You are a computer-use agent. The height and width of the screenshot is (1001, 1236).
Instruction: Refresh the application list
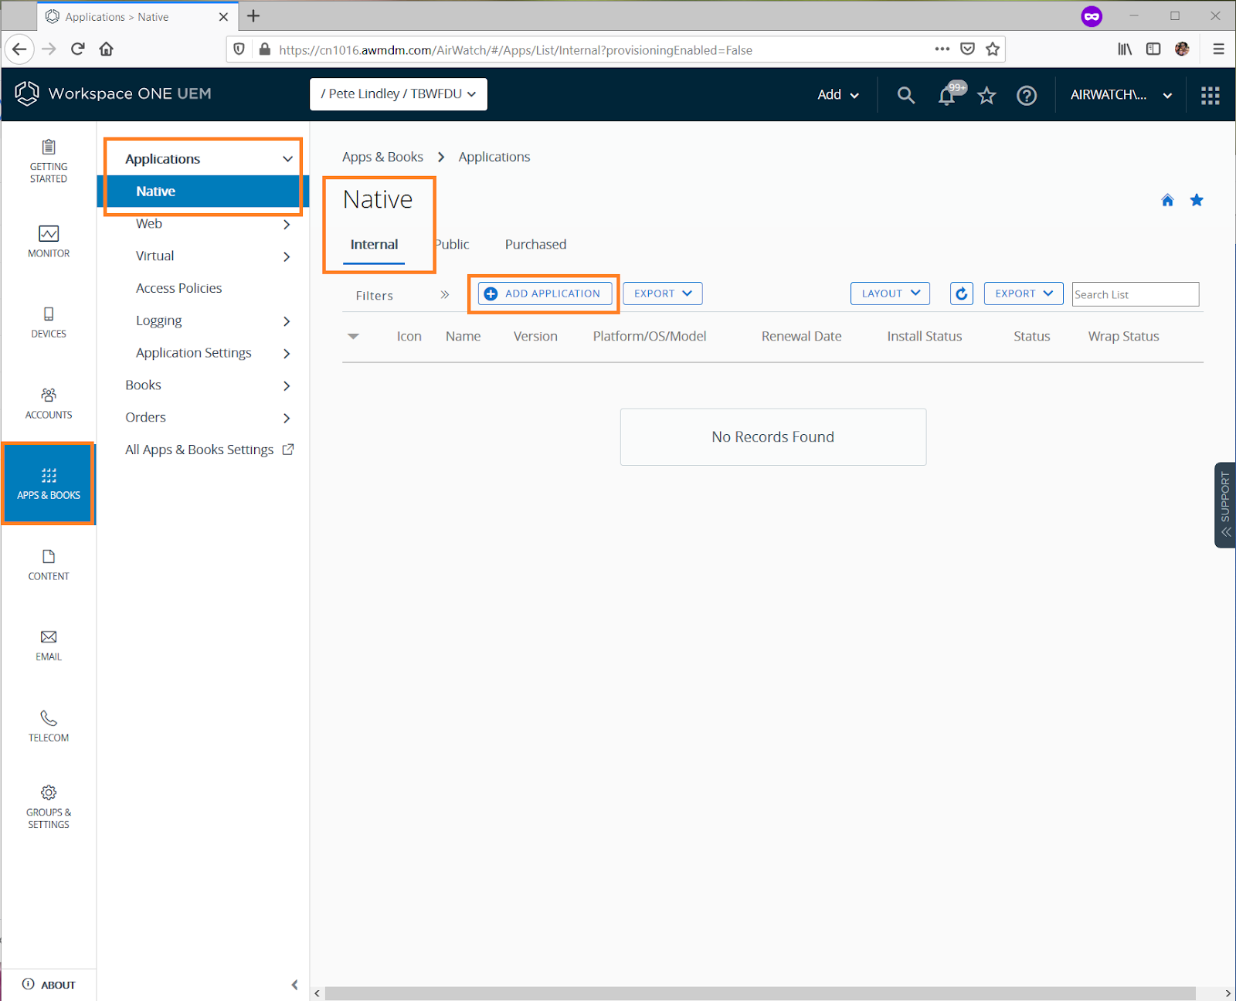pos(962,294)
